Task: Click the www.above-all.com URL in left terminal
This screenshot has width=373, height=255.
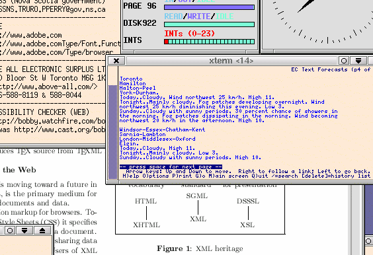Action: [x=49, y=87]
